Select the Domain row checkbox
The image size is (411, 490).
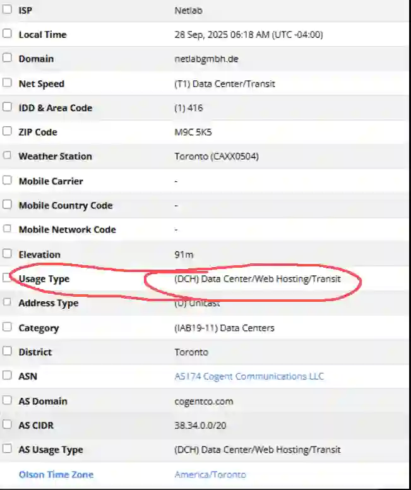point(7,58)
